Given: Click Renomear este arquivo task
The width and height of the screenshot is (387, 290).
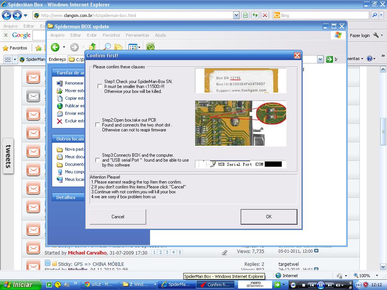Looking at the screenshot, I should point(70,83).
